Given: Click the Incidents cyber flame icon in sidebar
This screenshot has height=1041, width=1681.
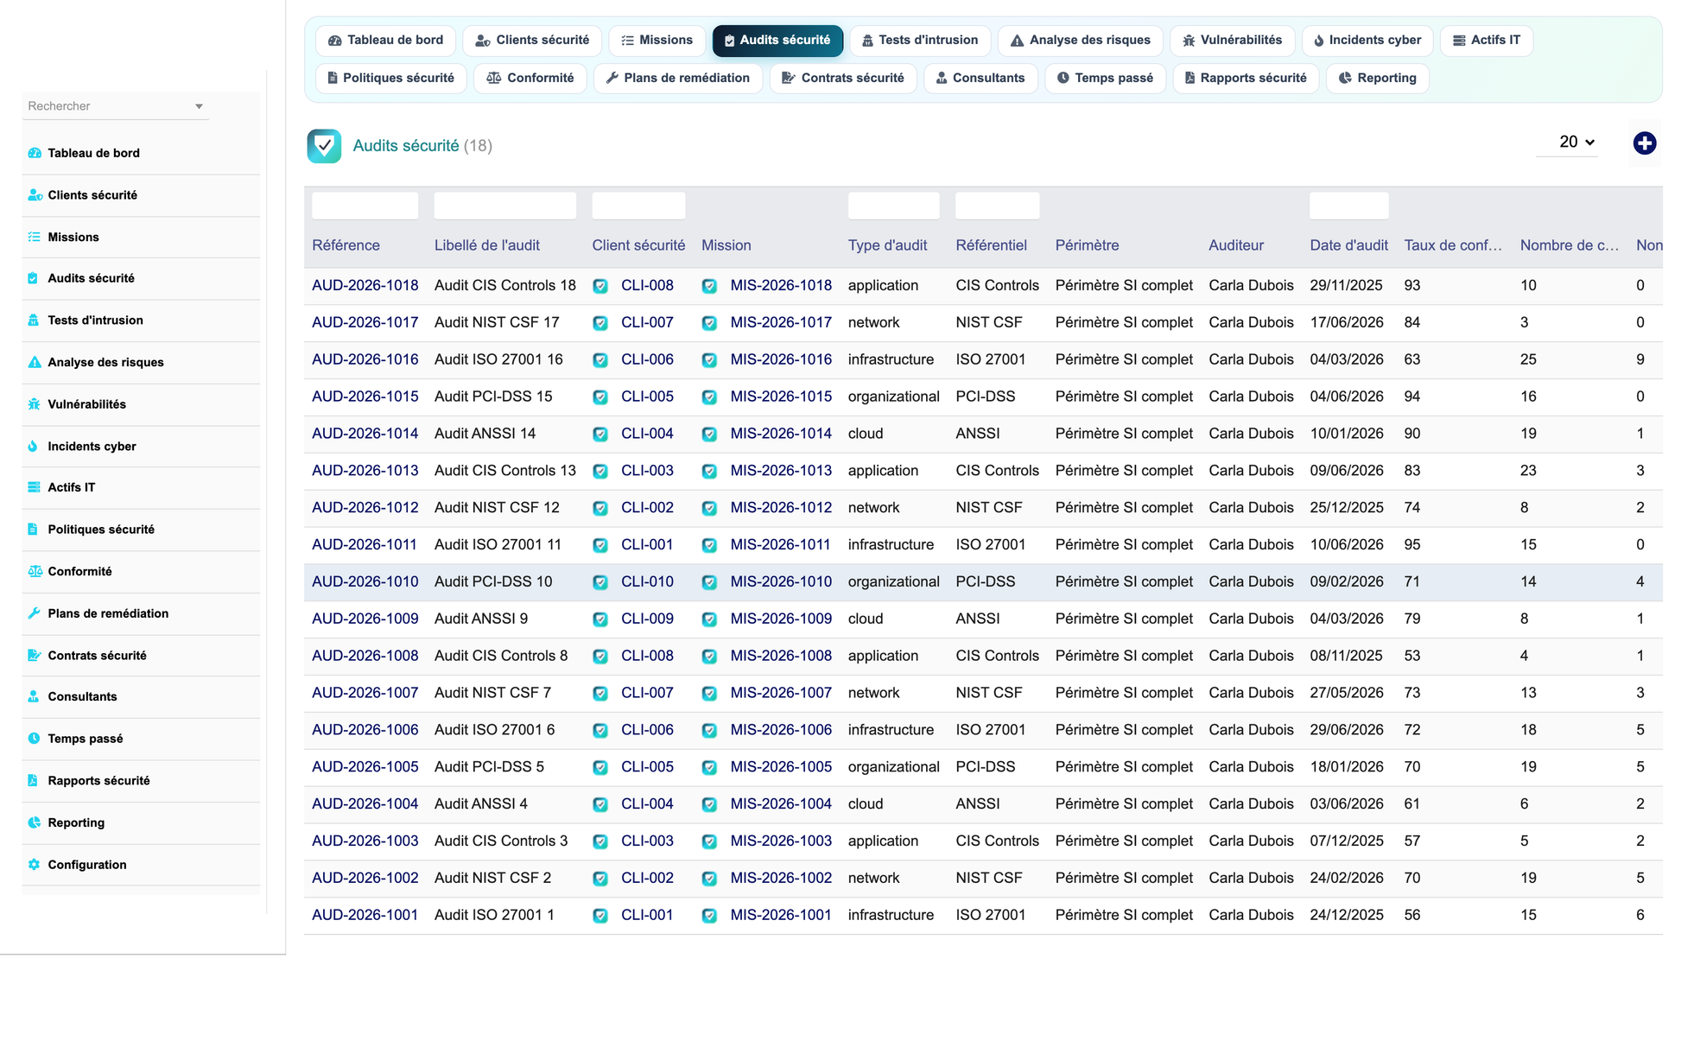Looking at the screenshot, I should pos(33,447).
